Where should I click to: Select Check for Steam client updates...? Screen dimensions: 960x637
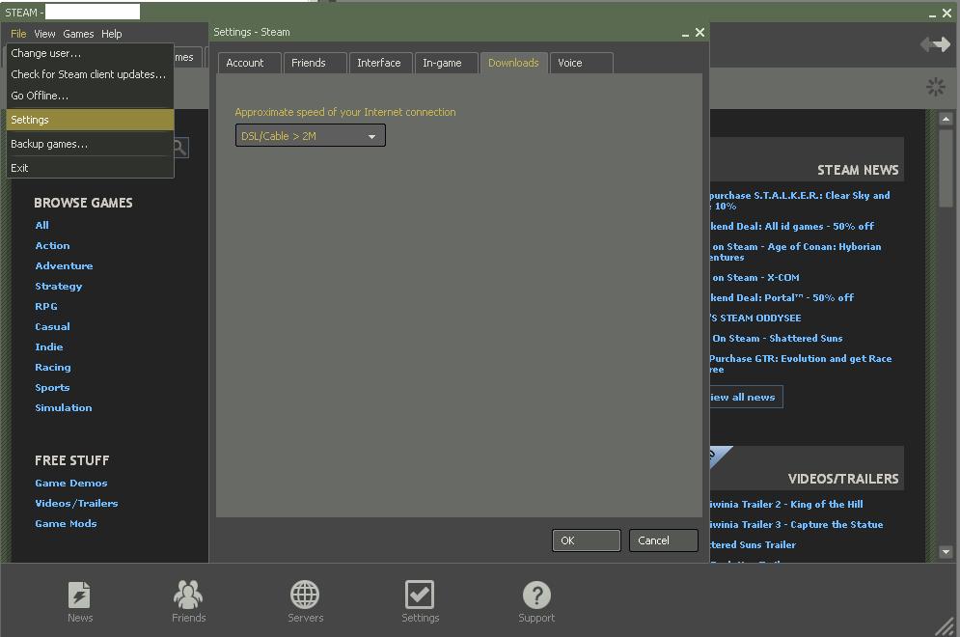[x=90, y=74]
